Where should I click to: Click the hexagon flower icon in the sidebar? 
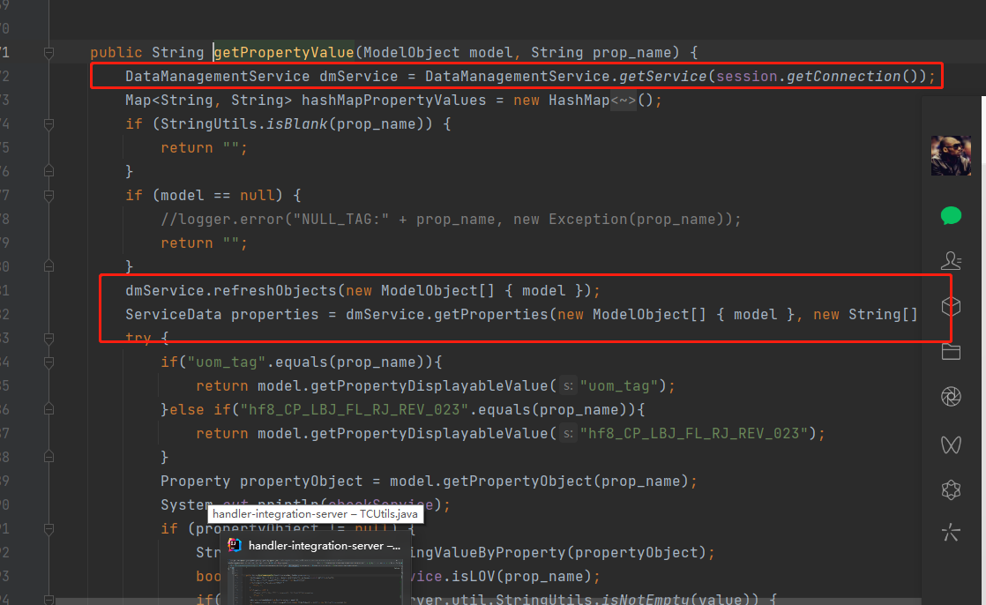click(951, 489)
